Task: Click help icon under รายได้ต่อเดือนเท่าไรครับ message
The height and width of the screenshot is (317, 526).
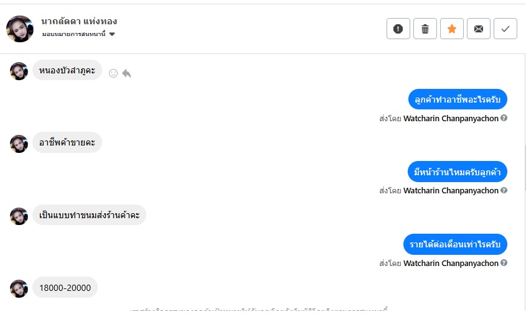Action: click(x=504, y=263)
